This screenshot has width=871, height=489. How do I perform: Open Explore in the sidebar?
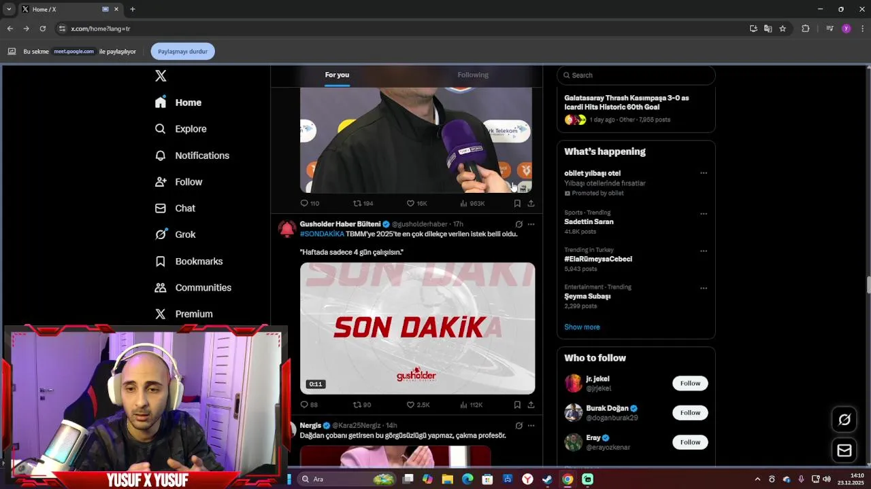coord(180,129)
